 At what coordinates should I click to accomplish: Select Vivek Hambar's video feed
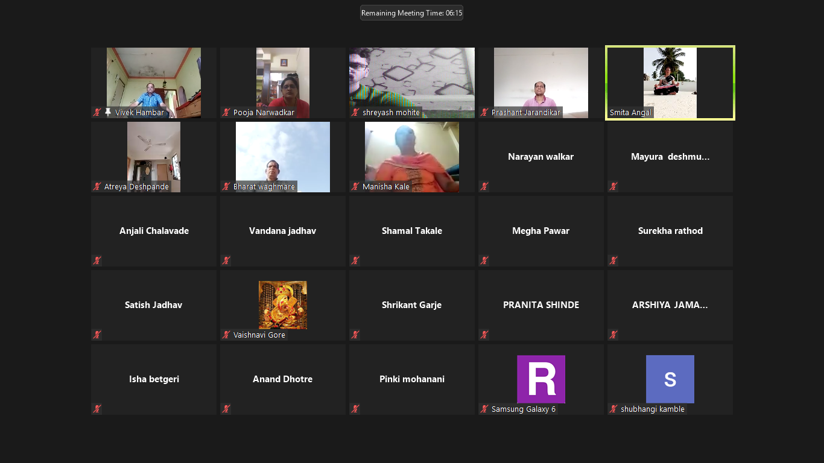click(x=154, y=83)
